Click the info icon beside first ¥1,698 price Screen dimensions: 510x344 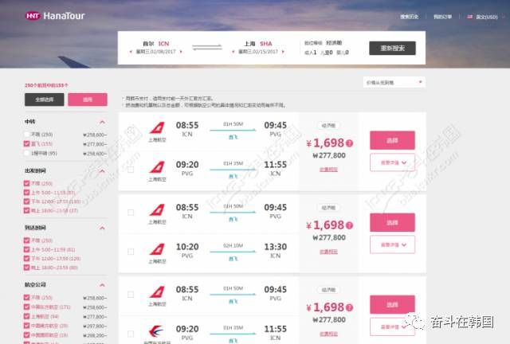[x=349, y=143]
